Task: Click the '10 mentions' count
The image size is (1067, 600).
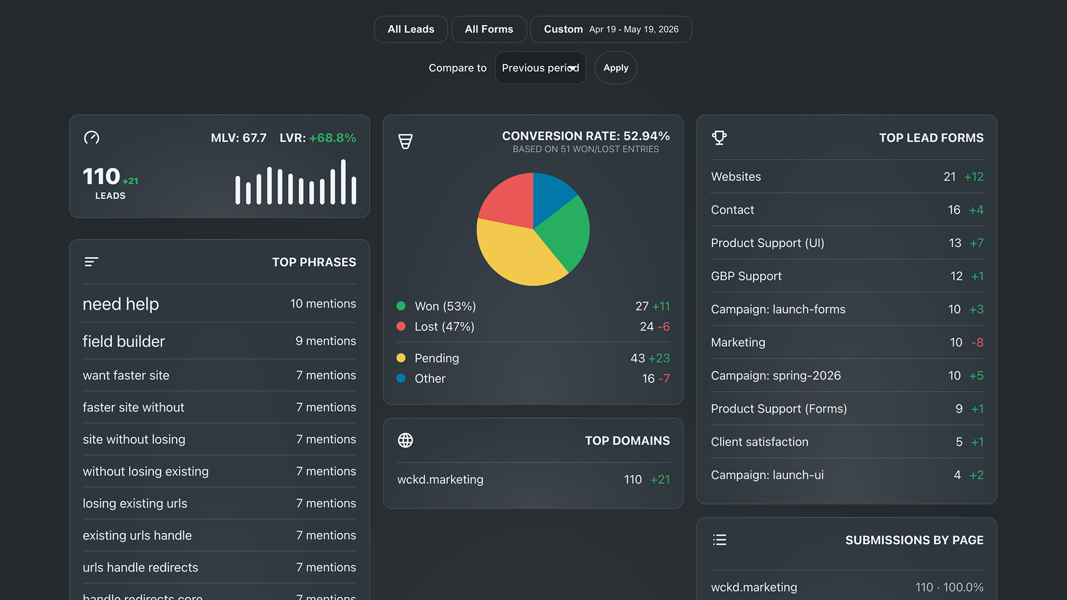Action: click(323, 304)
